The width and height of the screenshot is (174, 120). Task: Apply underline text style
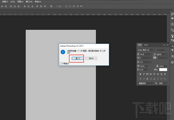[x=161, y=74]
